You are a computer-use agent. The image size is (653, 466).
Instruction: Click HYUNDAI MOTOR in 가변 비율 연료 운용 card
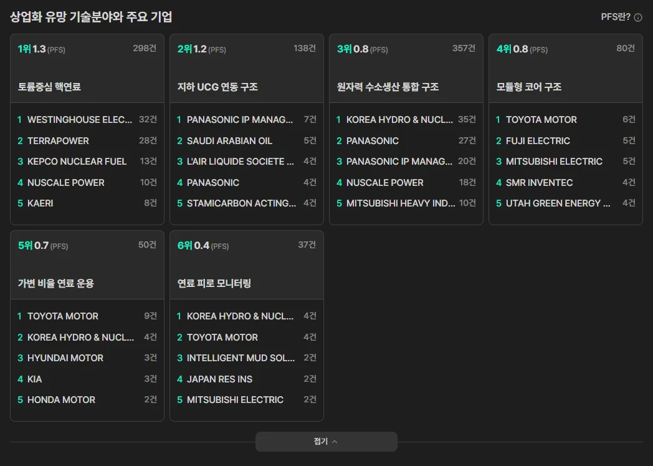(x=65, y=357)
